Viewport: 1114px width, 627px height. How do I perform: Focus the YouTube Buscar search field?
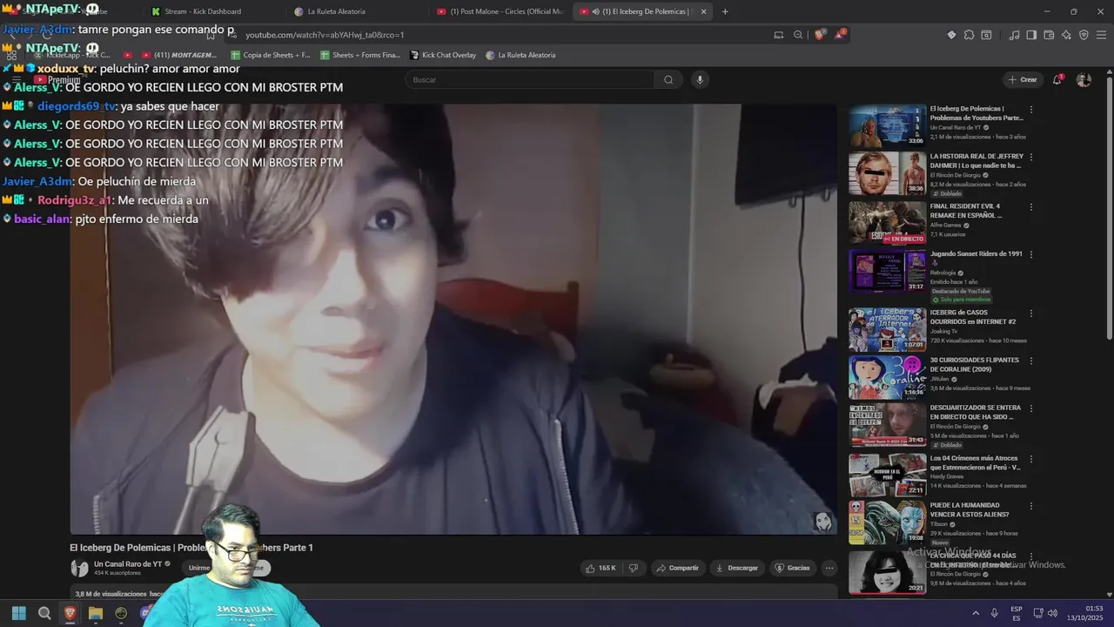coord(531,79)
